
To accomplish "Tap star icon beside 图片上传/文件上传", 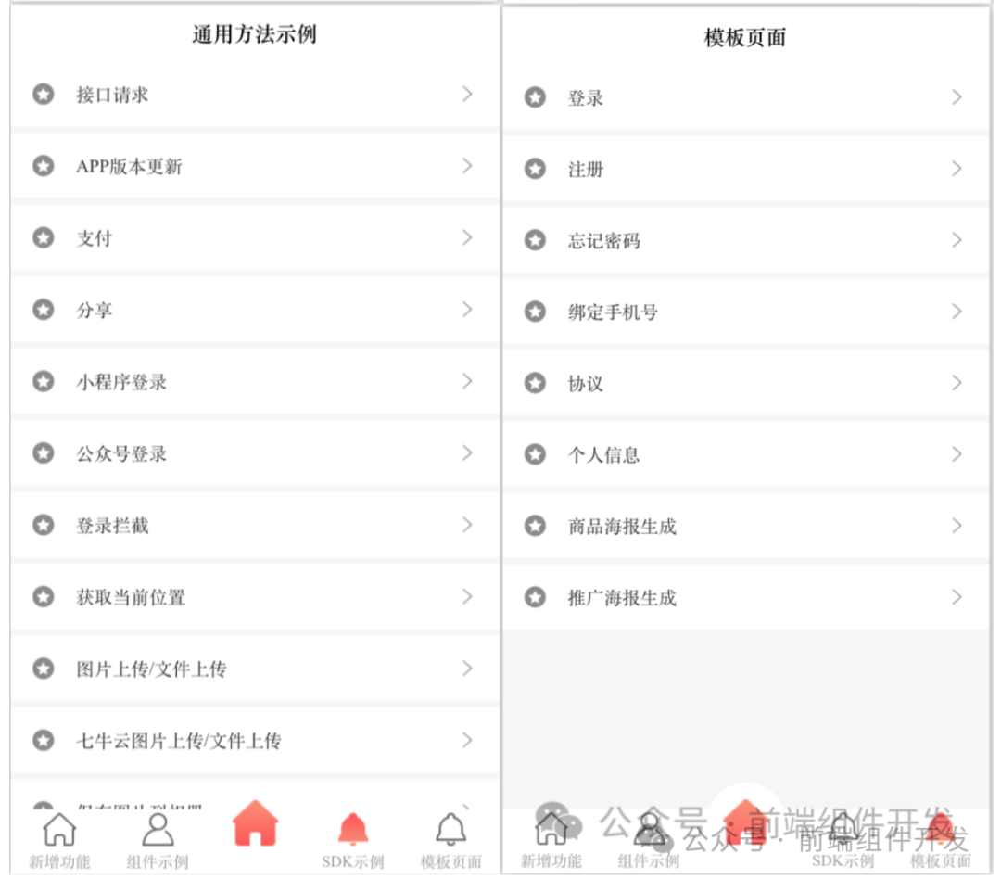I will (x=44, y=669).
